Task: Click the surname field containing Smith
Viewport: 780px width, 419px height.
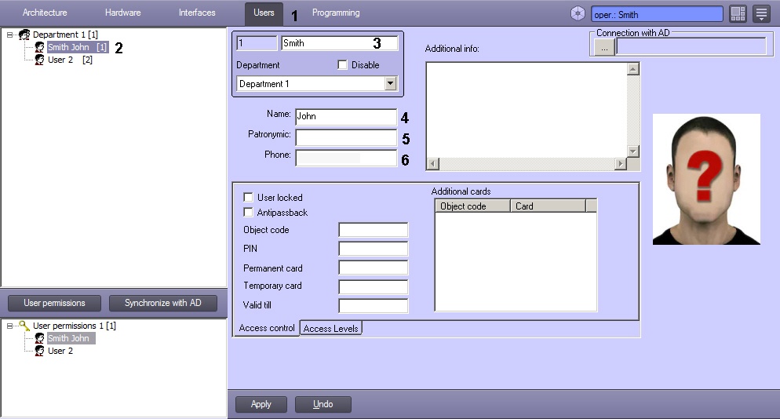Action: click(340, 43)
